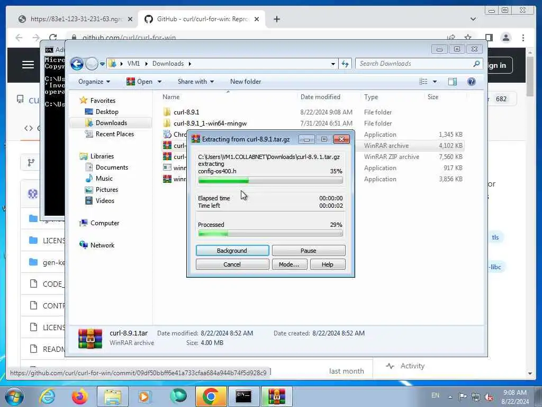
Task: Sort by Name column header
Action: pyautogui.click(x=228, y=98)
